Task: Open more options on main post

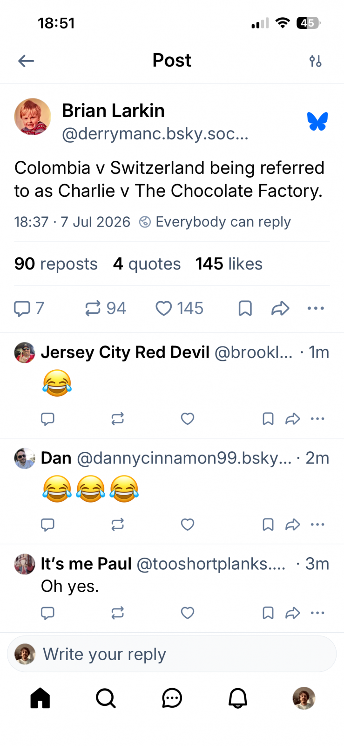Action: tap(316, 308)
